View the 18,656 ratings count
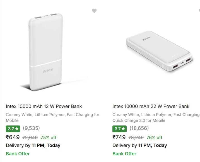The width and height of the screenshot is (200, 162). coord(139,128)
